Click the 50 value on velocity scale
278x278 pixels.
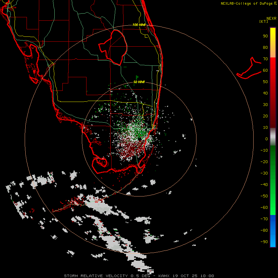pyautogui.click(x=265, y=82)
